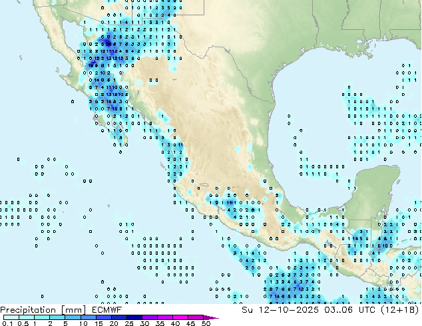This screenshot has height=326, width=422.
Task: Pick the 15–20 mm legend swatch
Action: [x=104, y=317]
